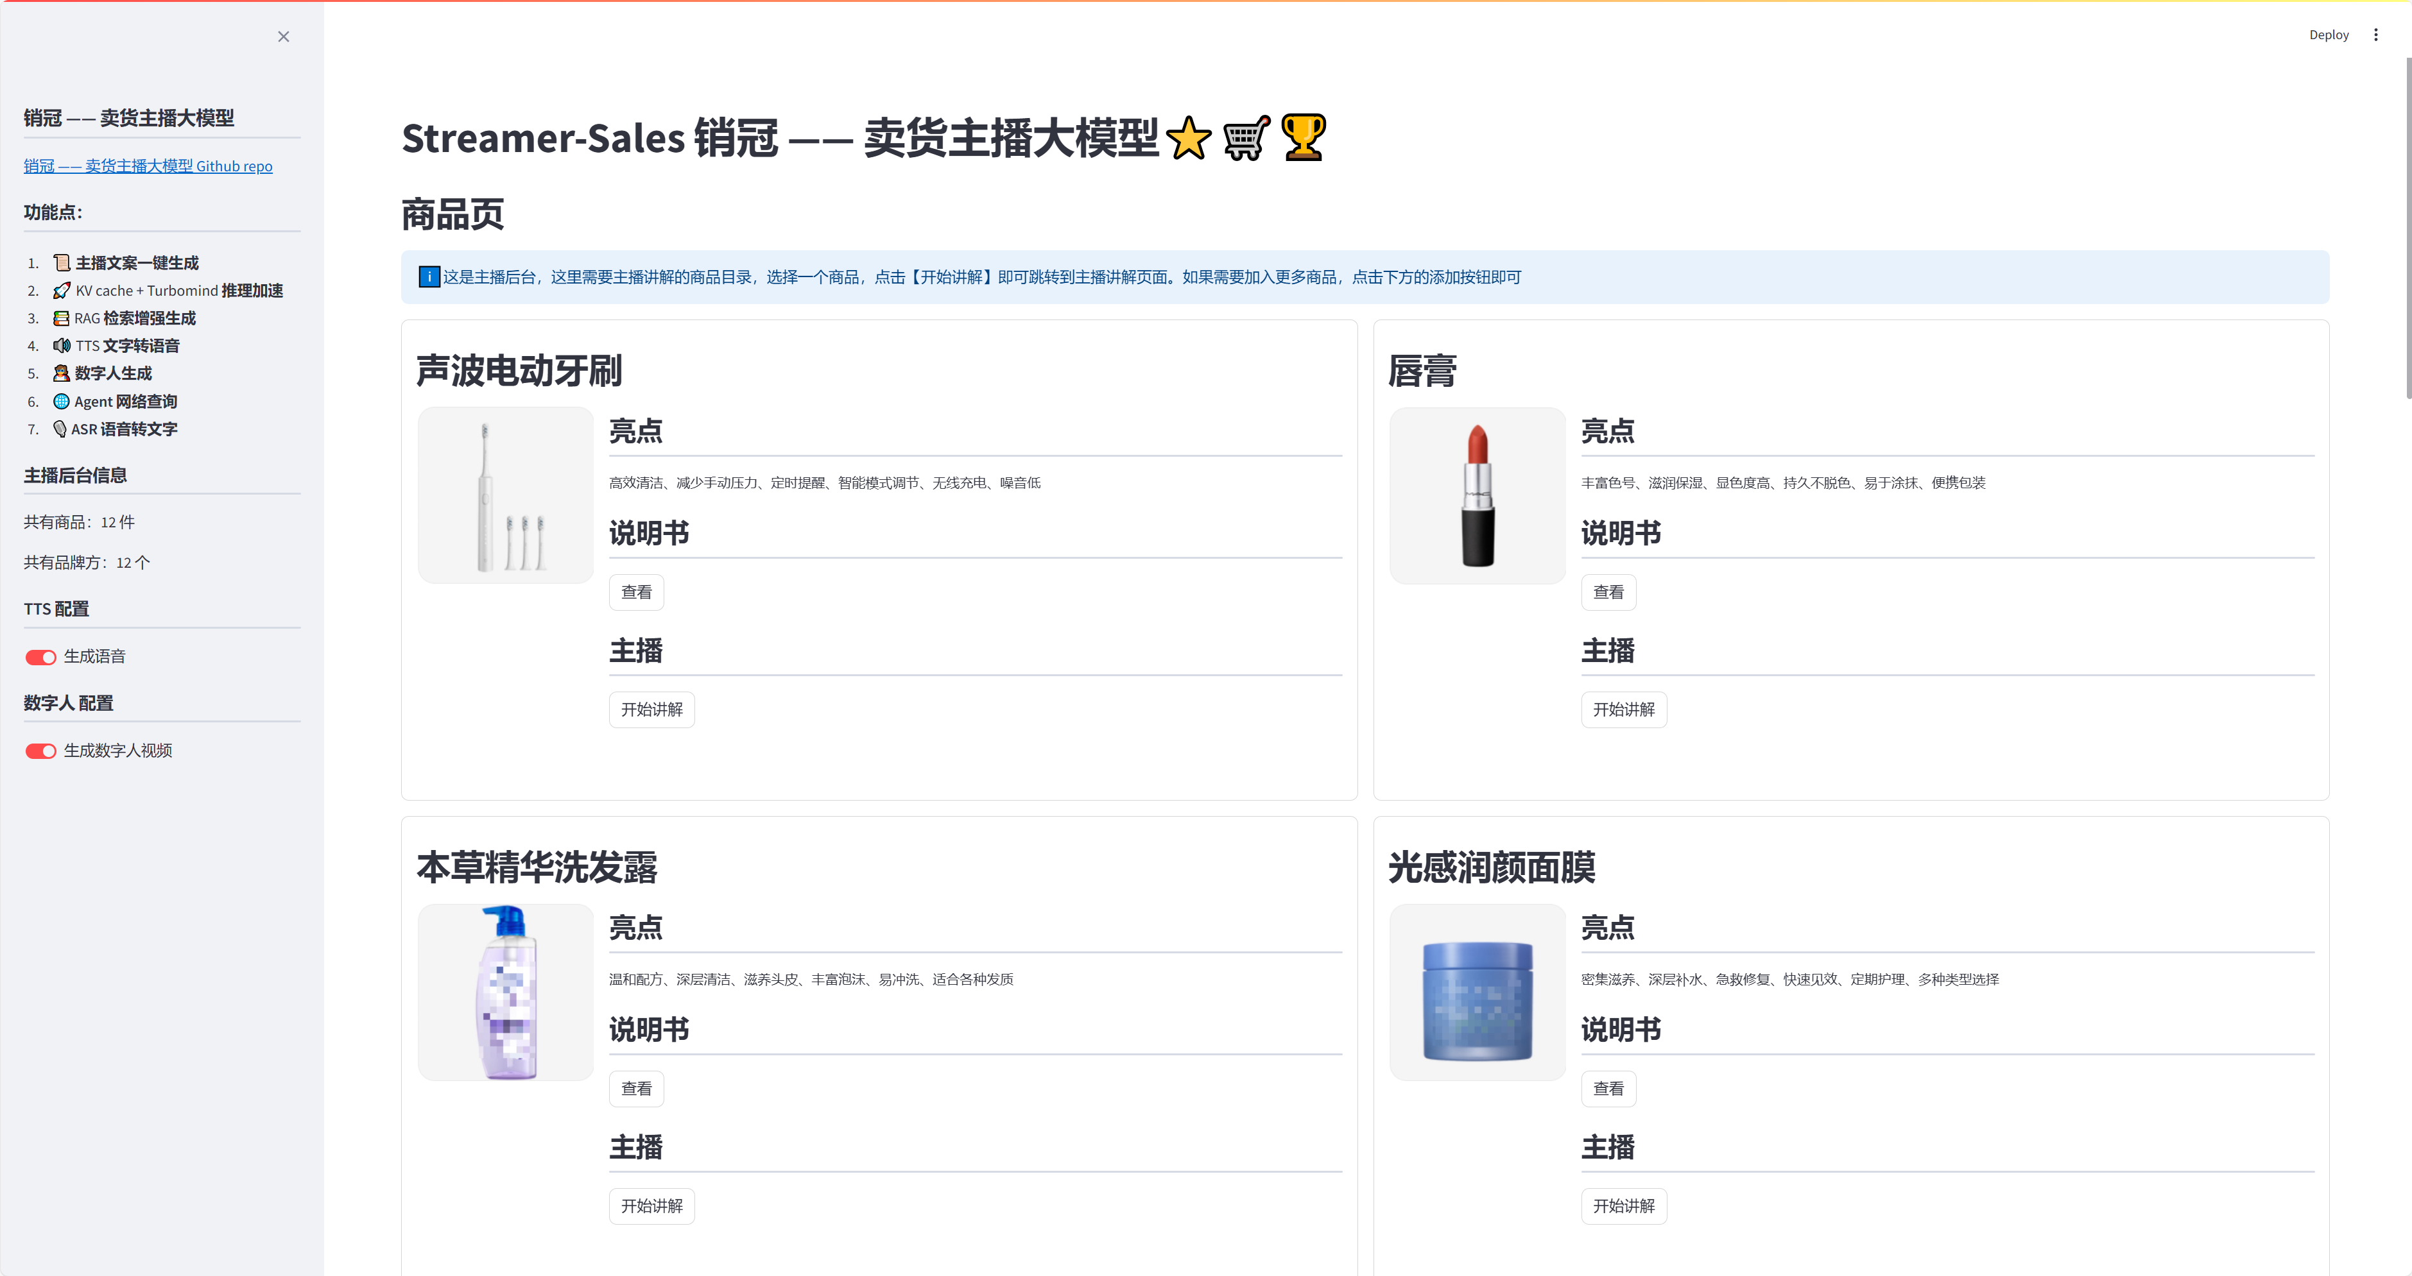Click the globe icon beside Agent 网络查询
Viewport: 2412px width, 1276px height.
pos(62,402)
